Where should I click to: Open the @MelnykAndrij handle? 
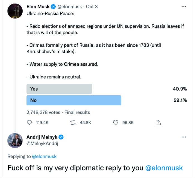point(42,144)
